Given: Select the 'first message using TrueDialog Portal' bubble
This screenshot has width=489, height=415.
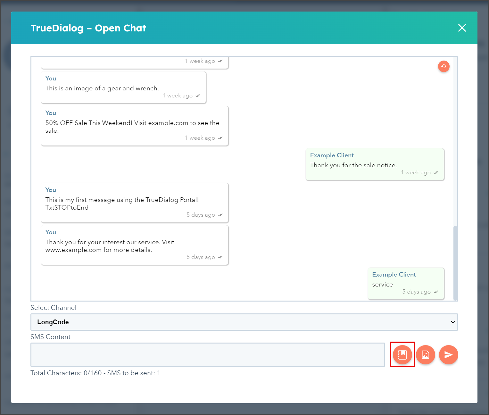Looking at the screenshot, I should pos(135,203).
